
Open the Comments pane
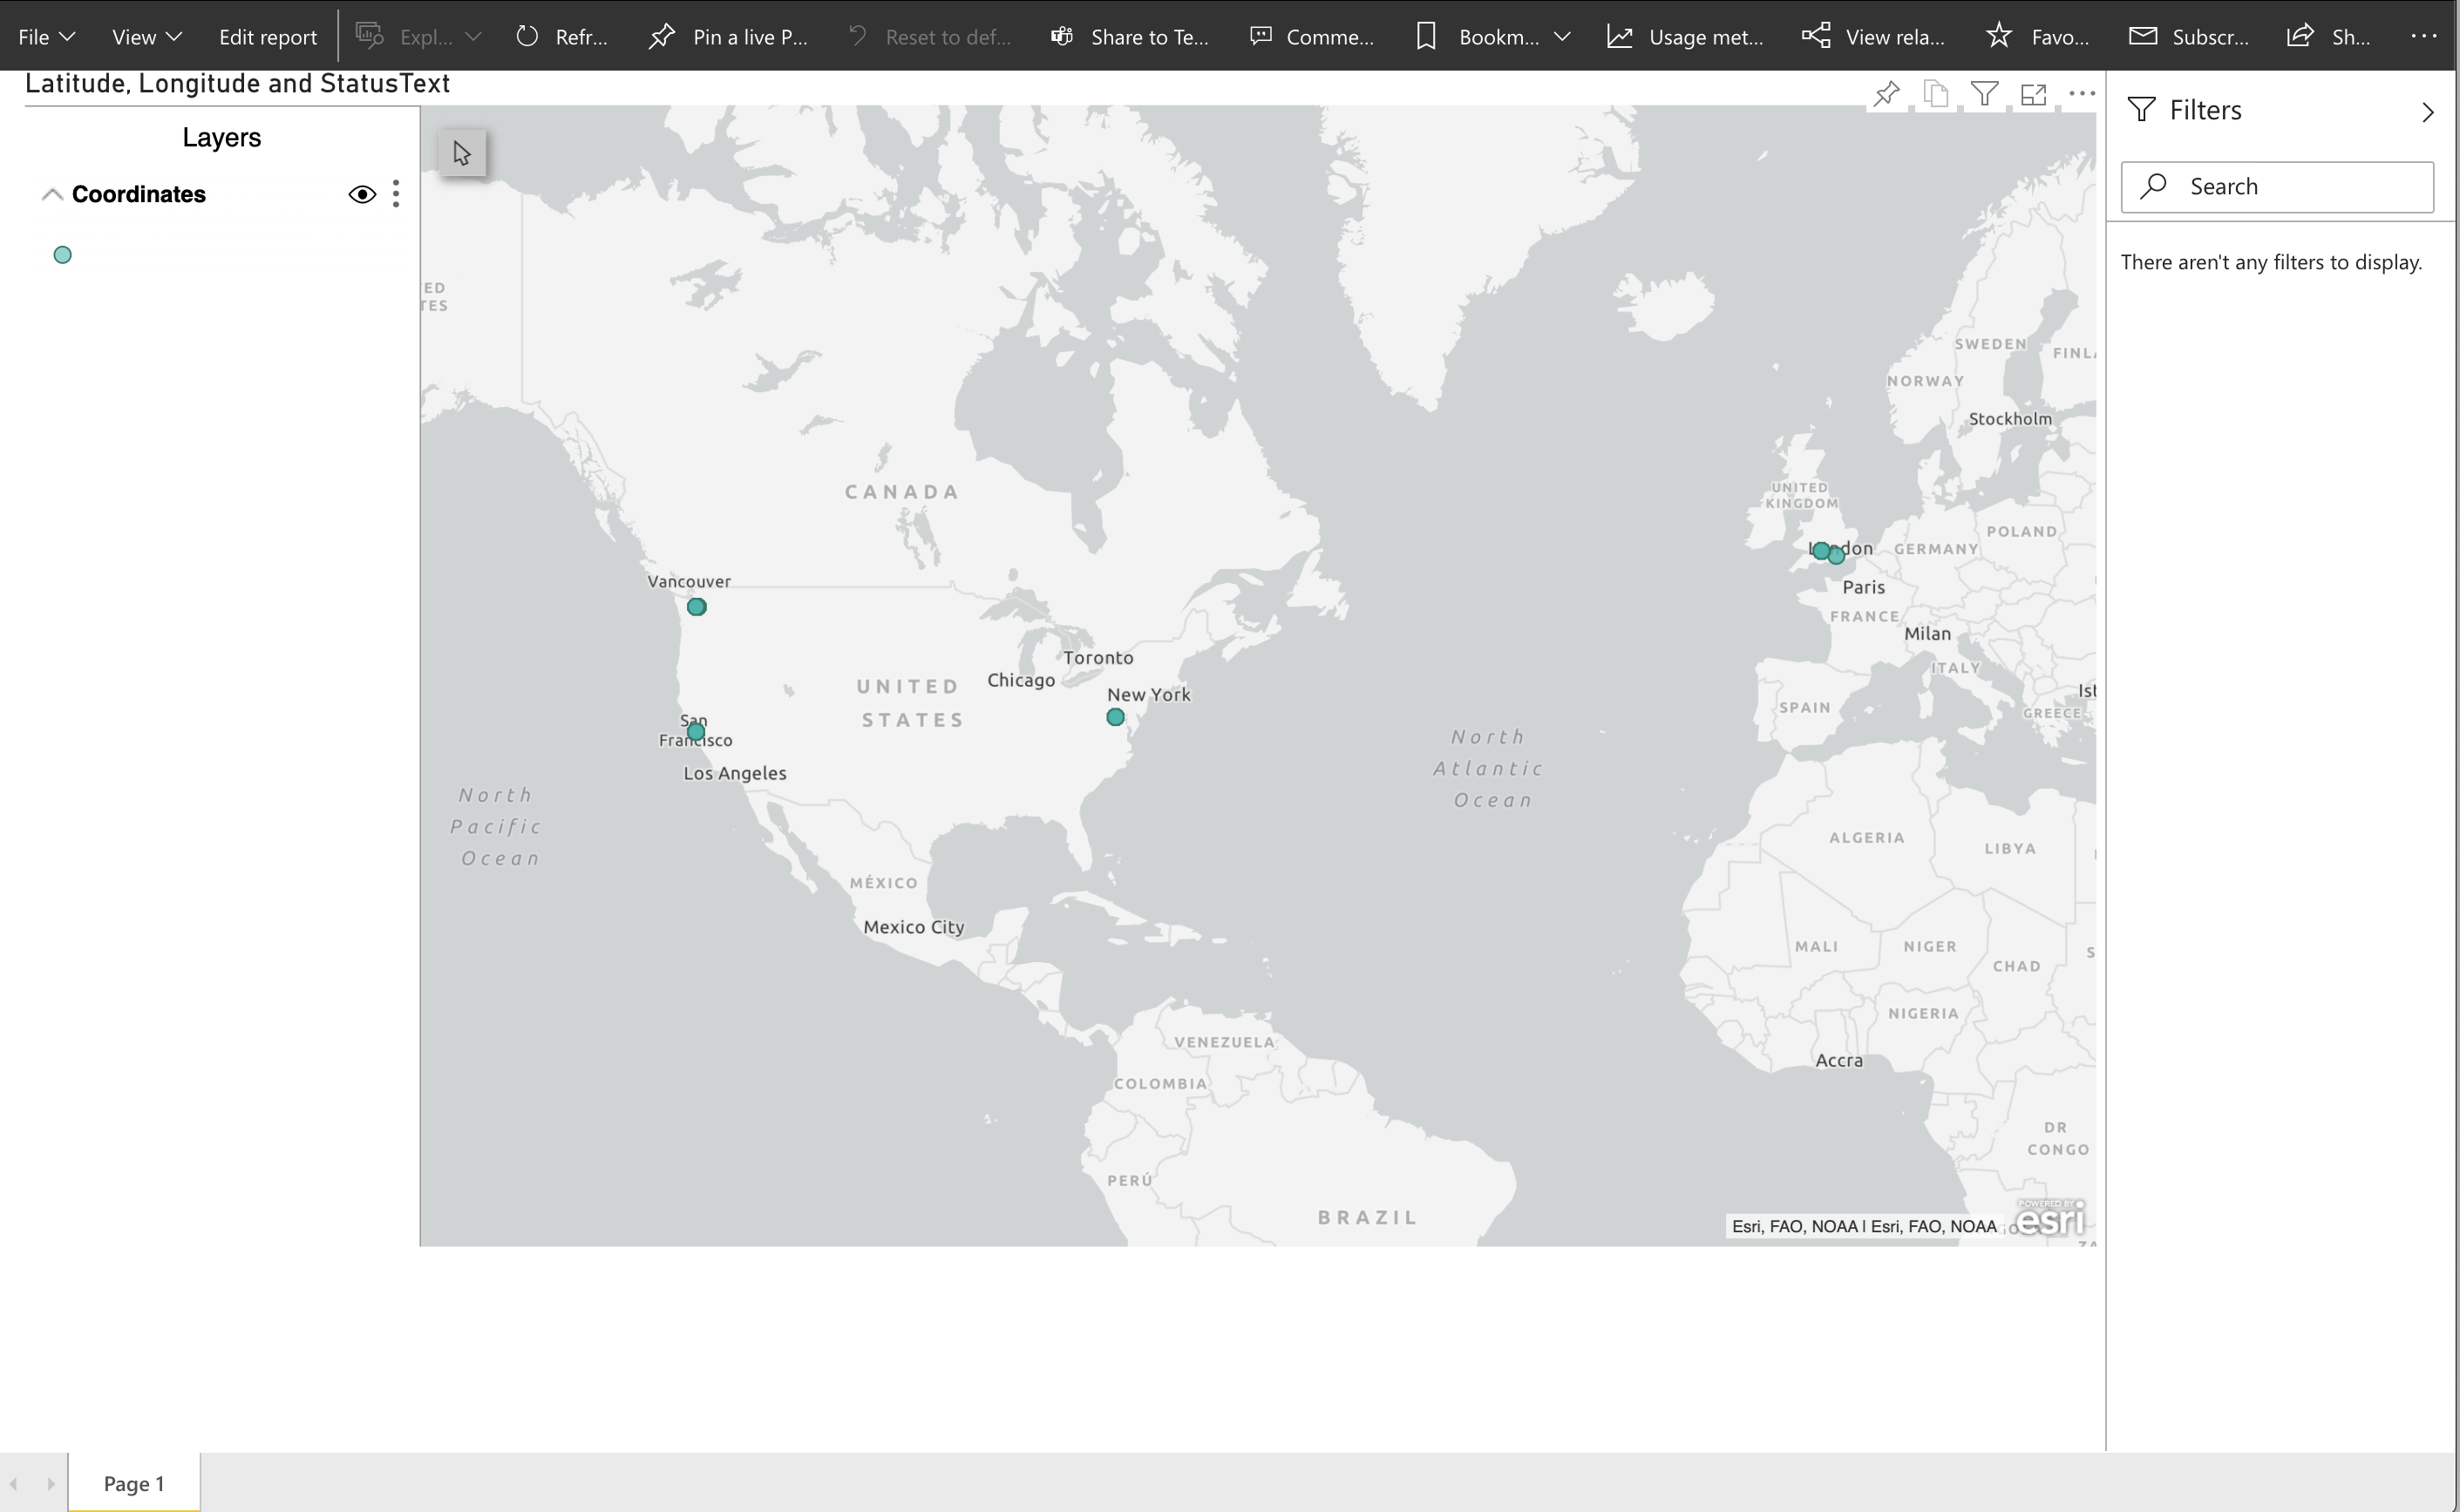[x=1312, y=37]
